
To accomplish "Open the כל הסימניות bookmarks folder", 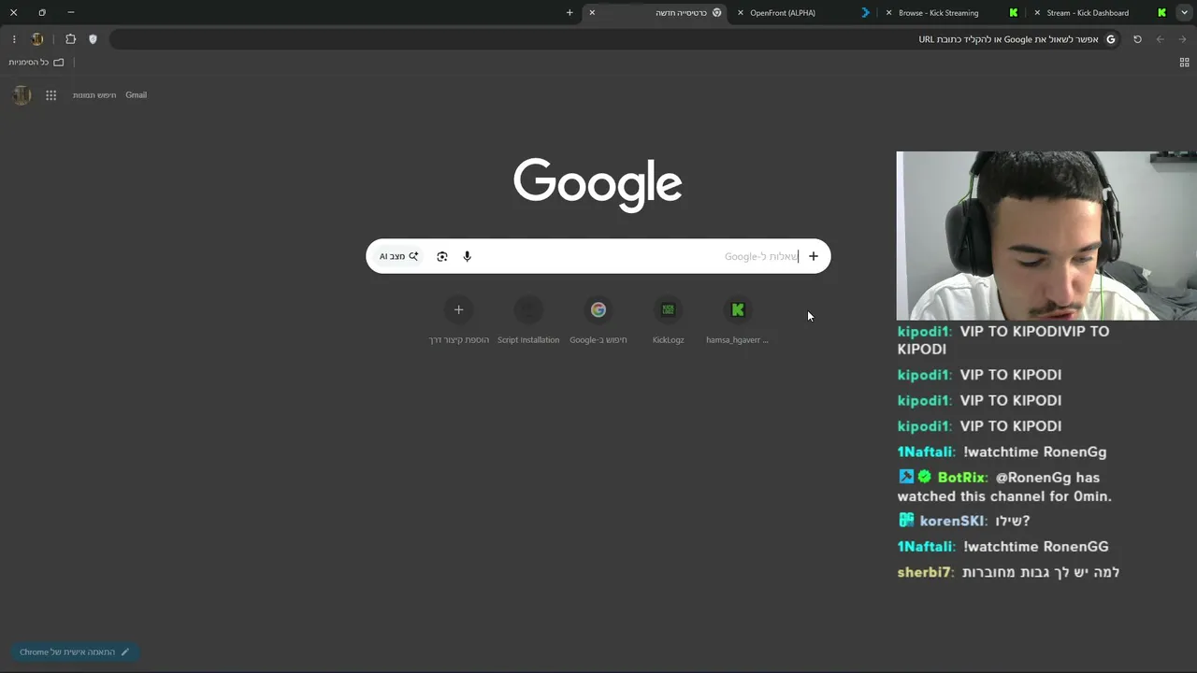I will point(36,63).
